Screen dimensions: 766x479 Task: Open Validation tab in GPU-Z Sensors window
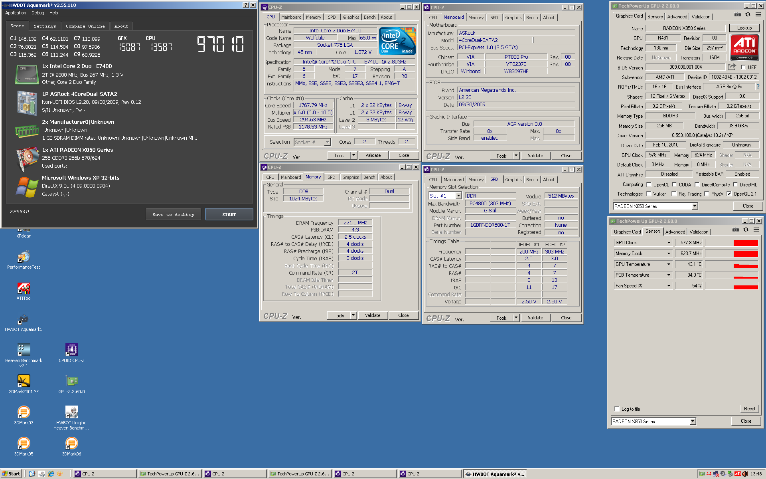(699, 232)
